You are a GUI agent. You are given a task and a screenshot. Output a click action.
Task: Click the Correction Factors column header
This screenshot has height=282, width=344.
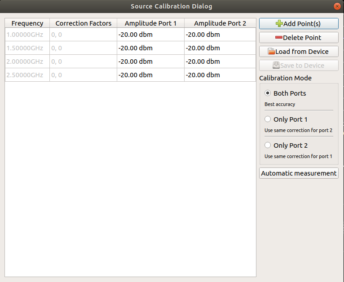click(83, 23)
